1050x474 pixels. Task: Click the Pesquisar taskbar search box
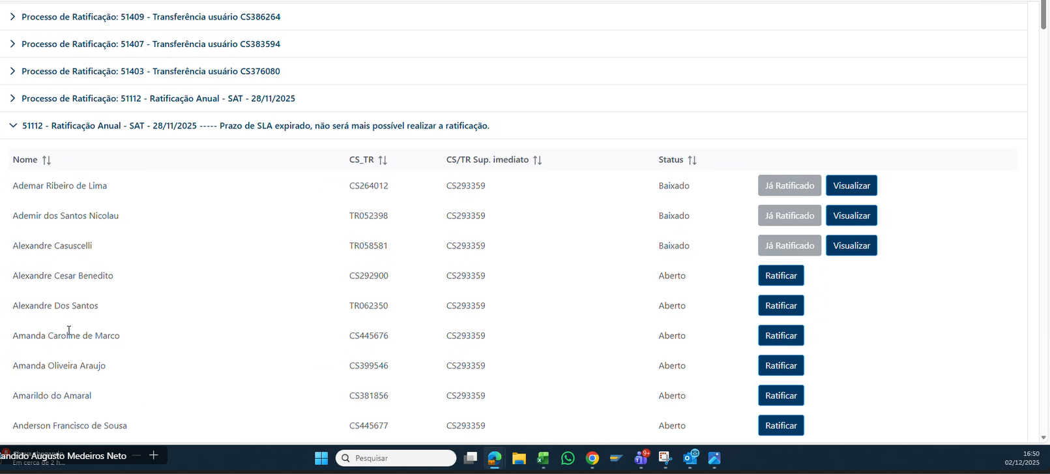(x=396, y=458)
